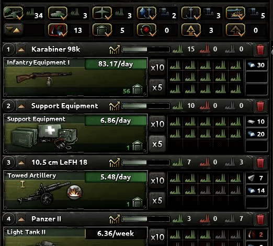Click Support Equipment production efficiency bar

[145, 106]
